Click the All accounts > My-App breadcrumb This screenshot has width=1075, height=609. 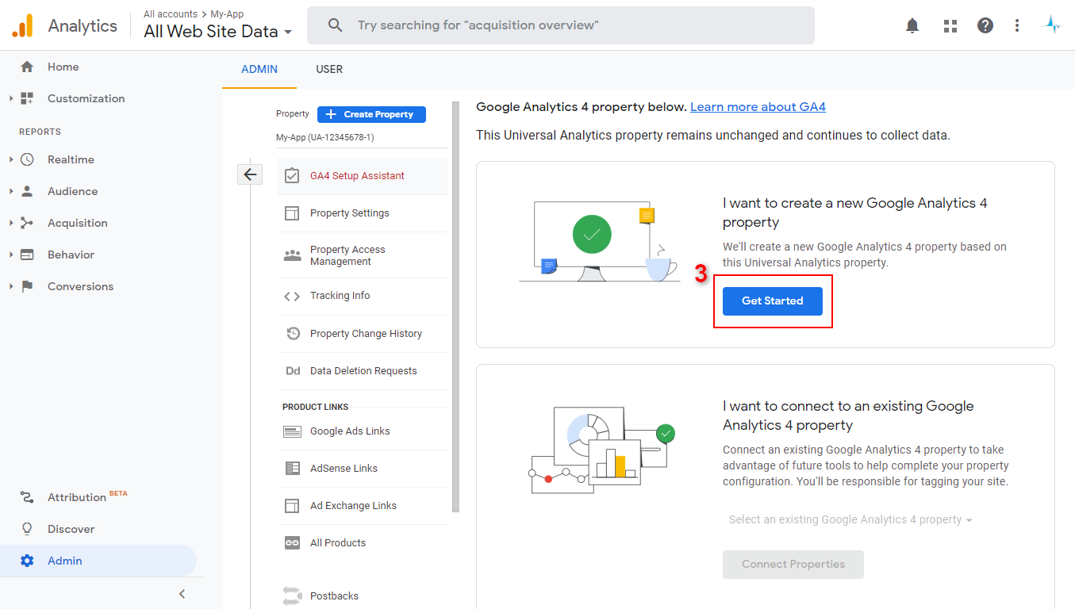coord(194,14)
